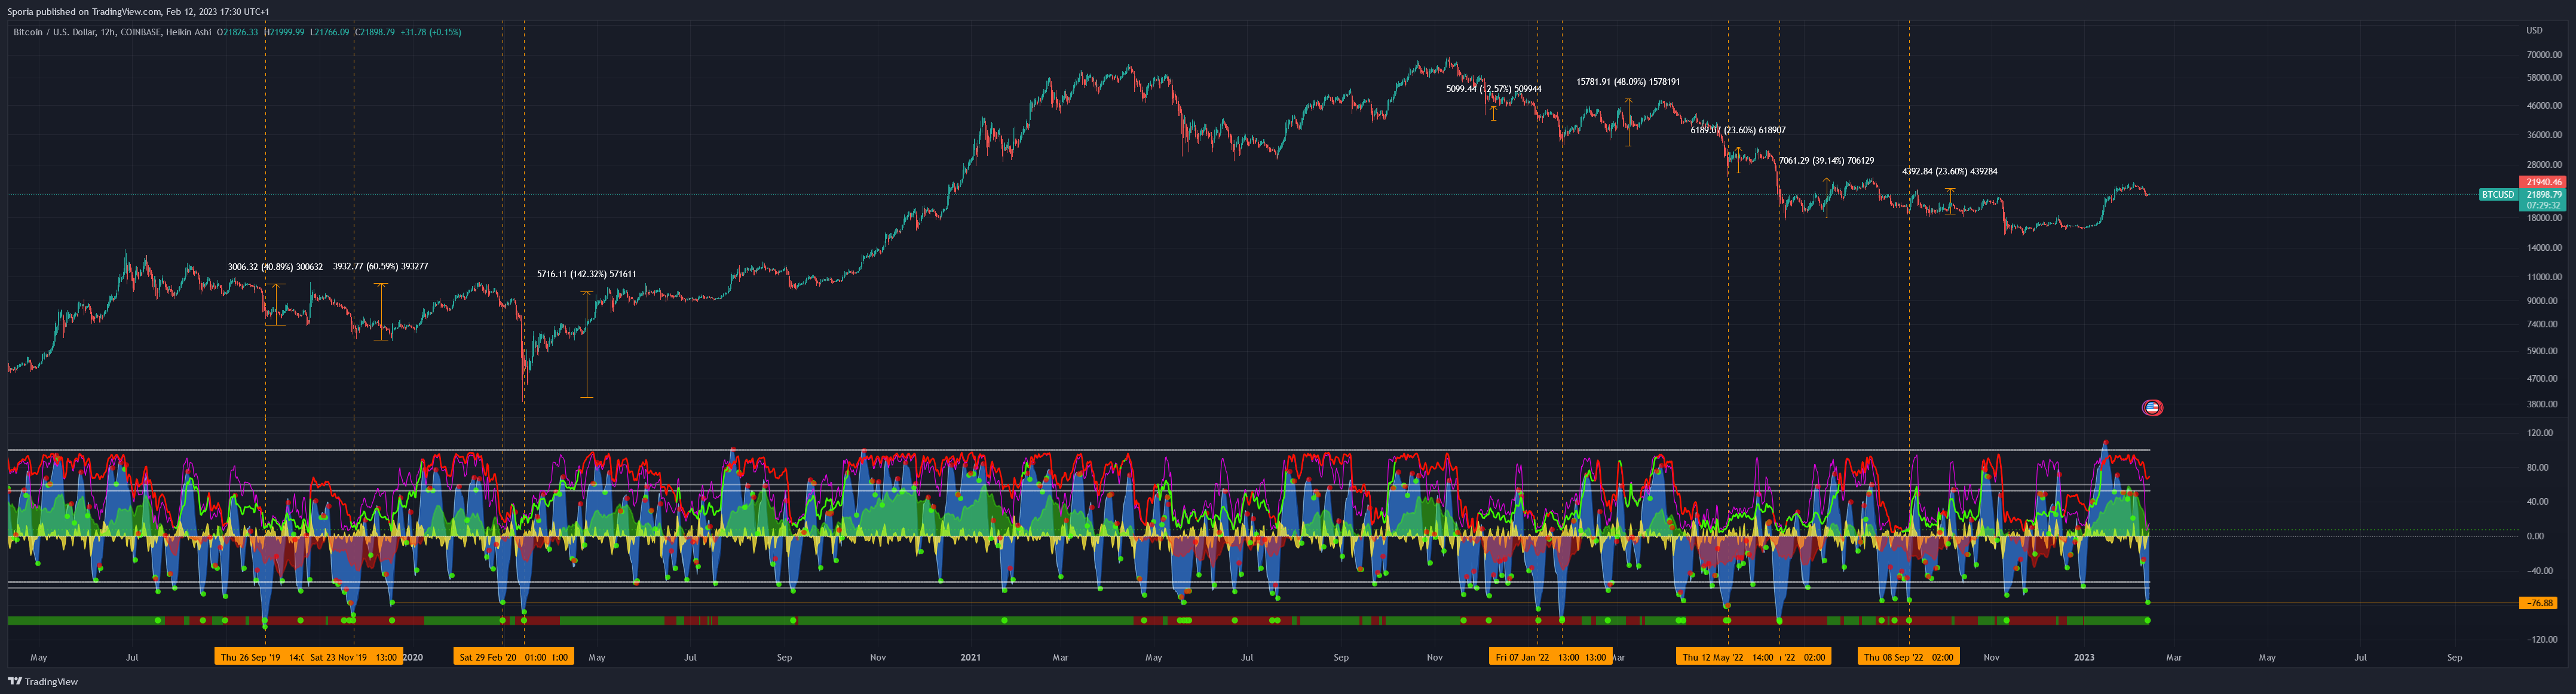The width and height of the screenshot is (2576, 694).
Task: Click the 2021 year label on time axis
Action: click(970, 658)
